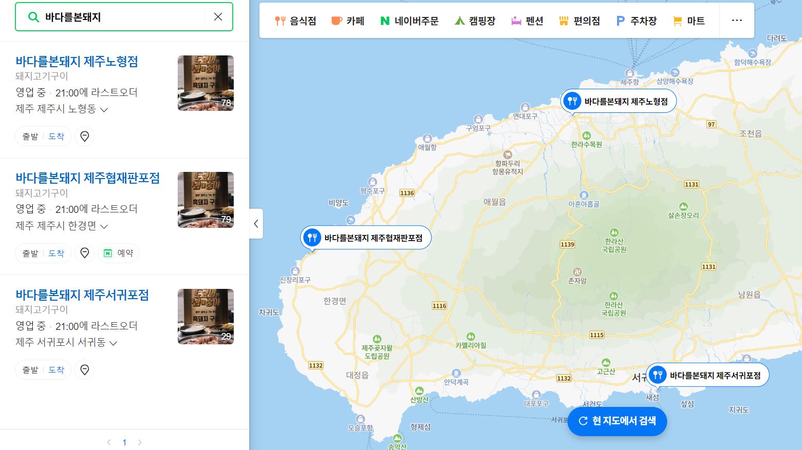View photo thumbnail of 제주협재판포점 with 79

(x=206, y=200)
